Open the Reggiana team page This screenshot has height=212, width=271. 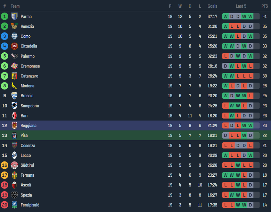pos(28,126)
